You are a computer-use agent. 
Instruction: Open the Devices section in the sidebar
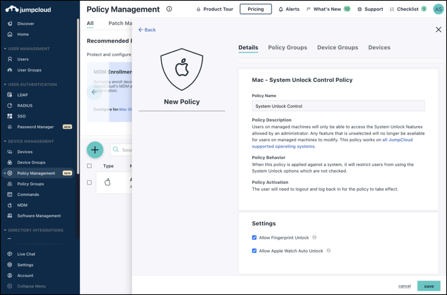coord(26,152)
